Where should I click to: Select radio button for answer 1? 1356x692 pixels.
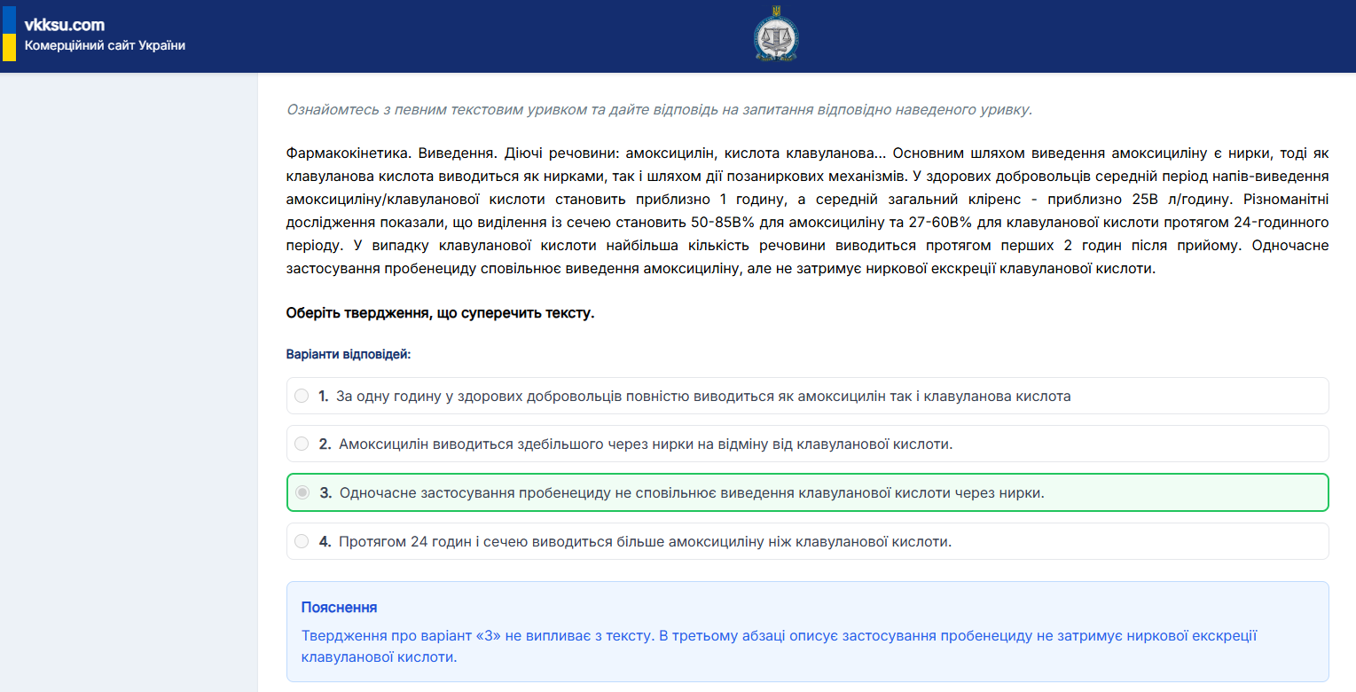pyautogui.click(x=301, y=396)
